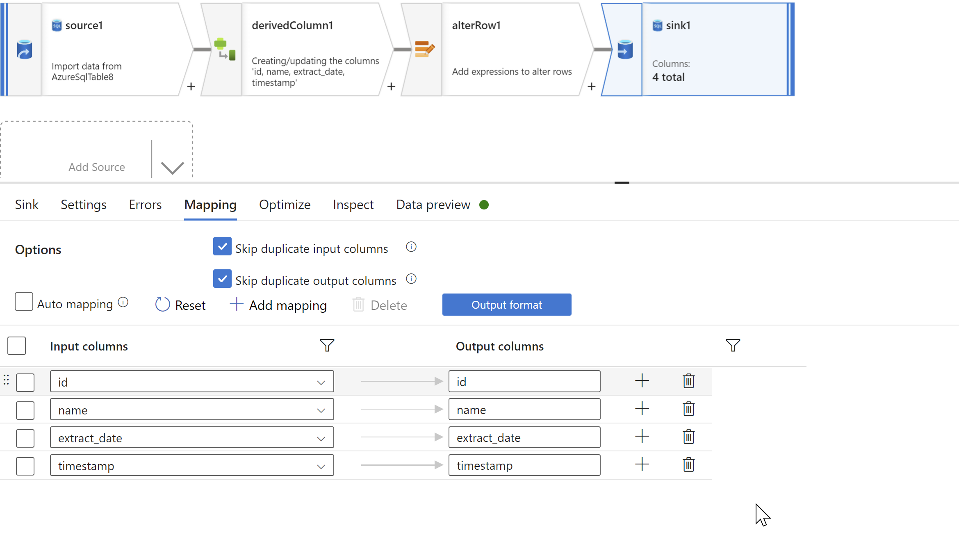
Task: Click the source1 database icon
Action: [25, 50]
